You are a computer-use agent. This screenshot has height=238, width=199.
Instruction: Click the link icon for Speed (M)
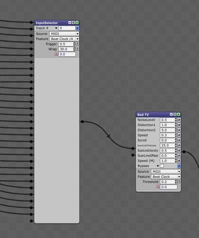[x=179, y=161]
